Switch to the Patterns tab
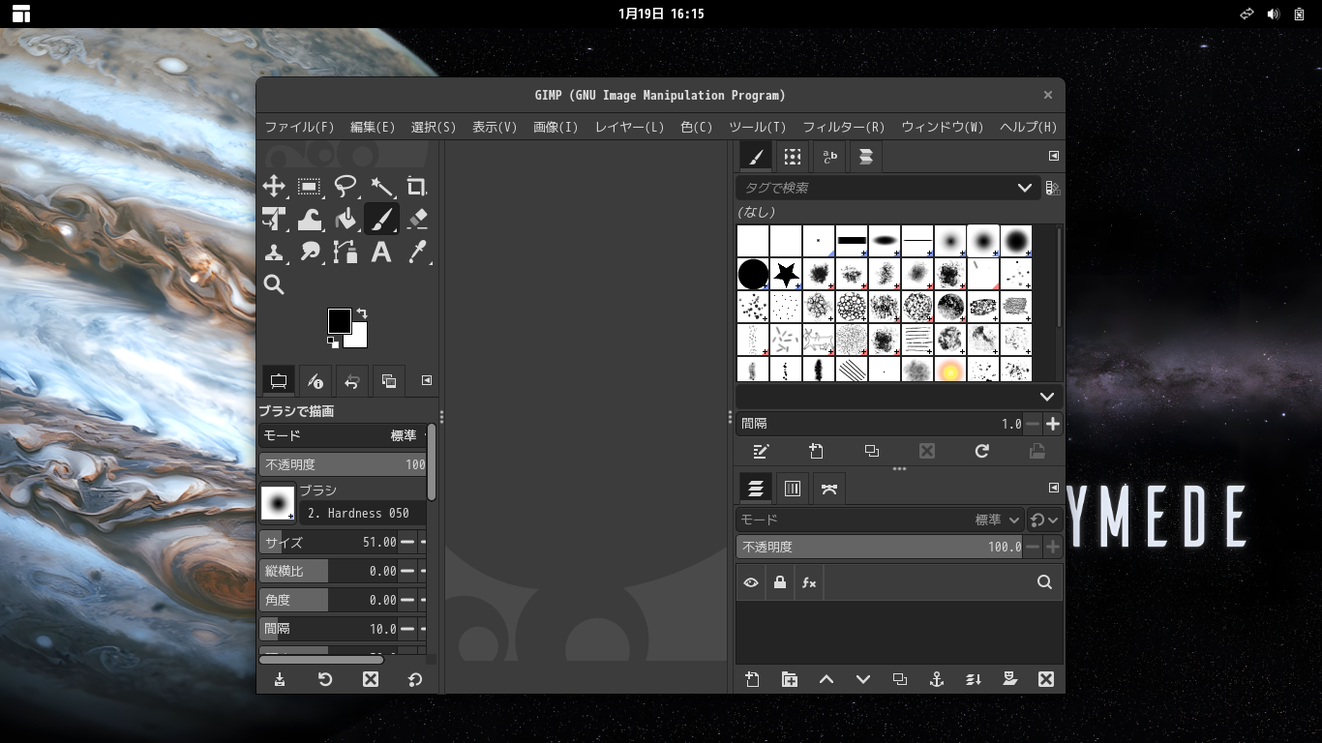Image resolution: width=1322 pixels, height=743 pixels. (793, 157)
